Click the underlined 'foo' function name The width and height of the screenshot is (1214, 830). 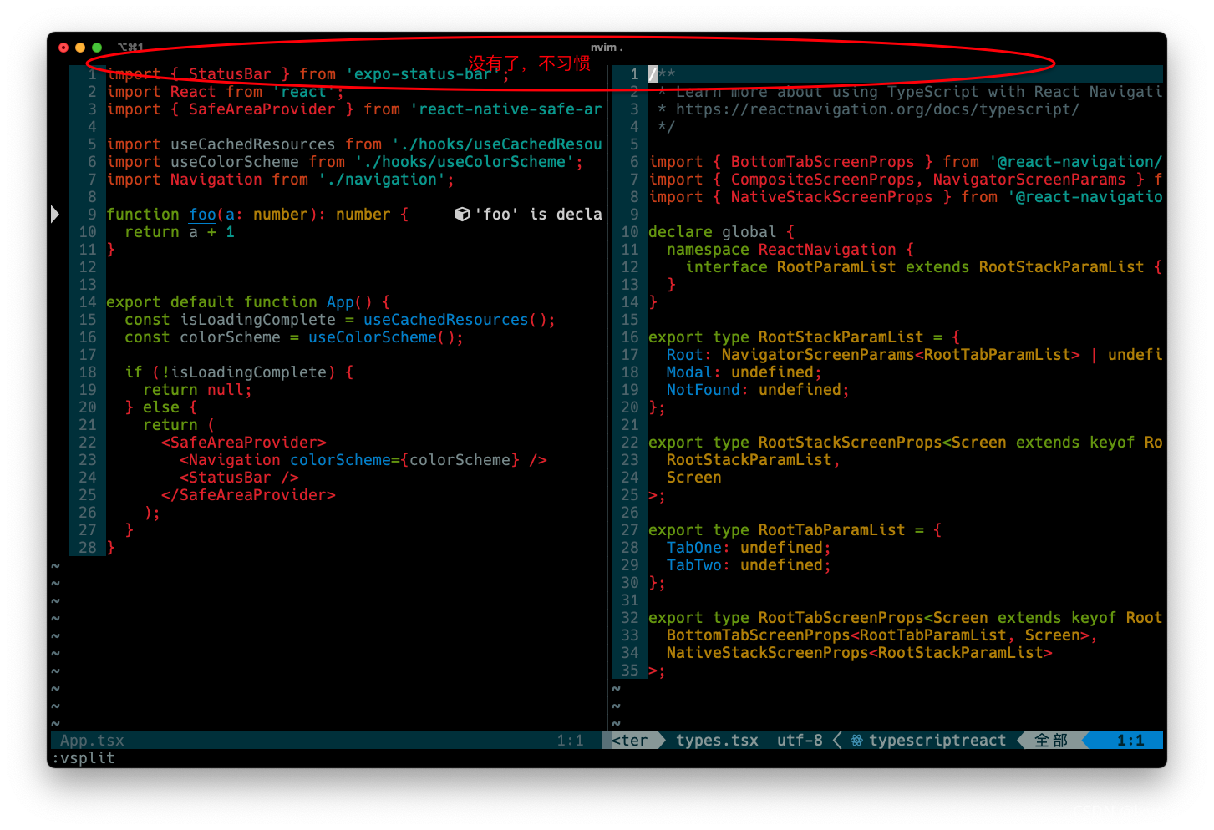pyautogui.click(x=202, y=215)
